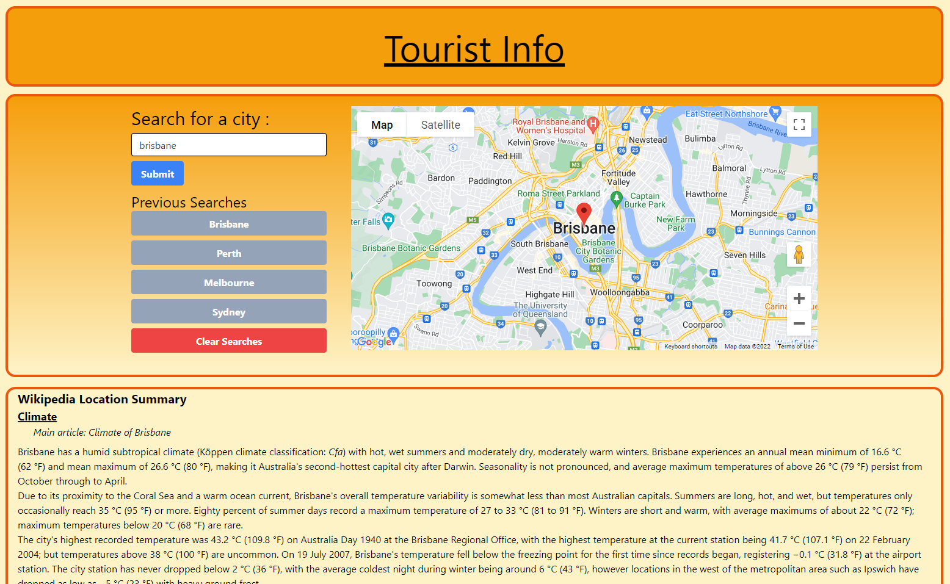Click the Captain Burke Park green marker
Viewport: 950px width, 584px height.
[x=617, y=198]
